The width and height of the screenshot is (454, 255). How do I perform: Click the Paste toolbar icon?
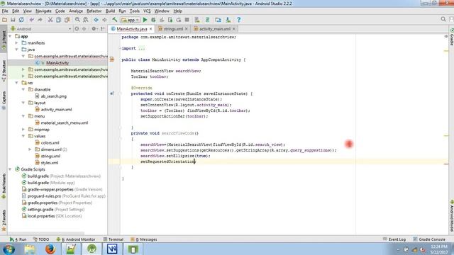[67, 20]
